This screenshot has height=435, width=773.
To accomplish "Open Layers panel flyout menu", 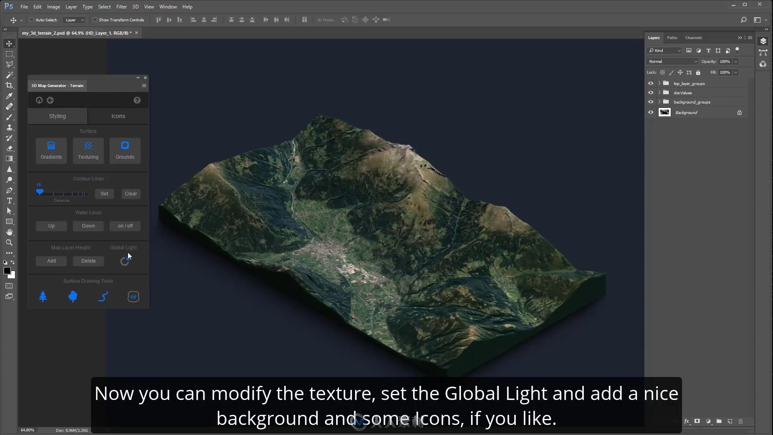I will point(750,38).
